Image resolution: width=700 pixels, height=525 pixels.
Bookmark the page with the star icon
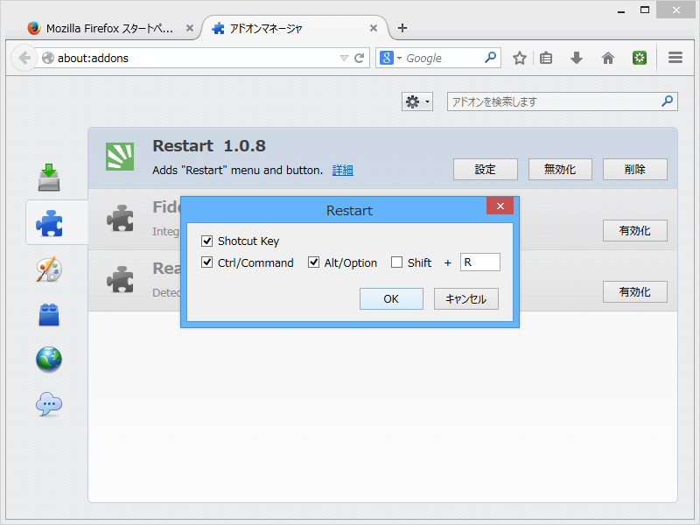coord(520,57)
